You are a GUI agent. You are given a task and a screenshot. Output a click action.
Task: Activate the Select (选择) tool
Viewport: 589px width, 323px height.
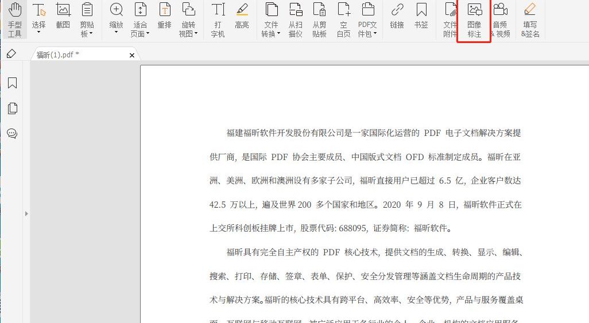pyautogui.click(x=38, y=15)
